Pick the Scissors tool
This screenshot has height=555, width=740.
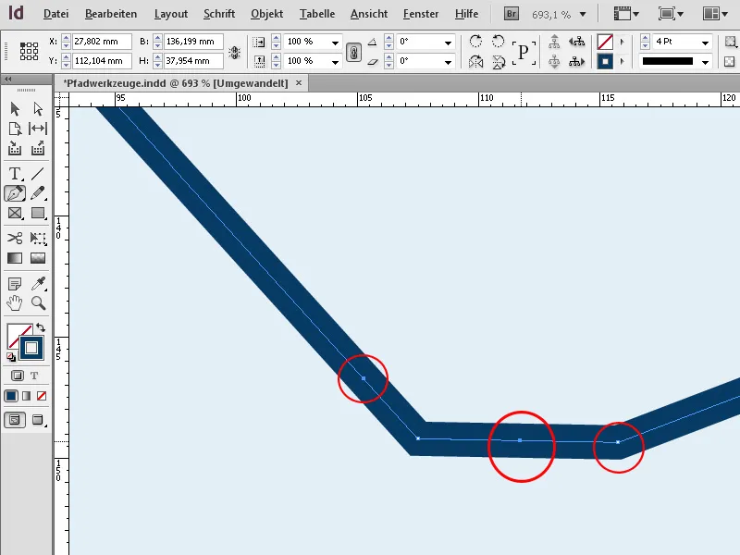point(15,236)
